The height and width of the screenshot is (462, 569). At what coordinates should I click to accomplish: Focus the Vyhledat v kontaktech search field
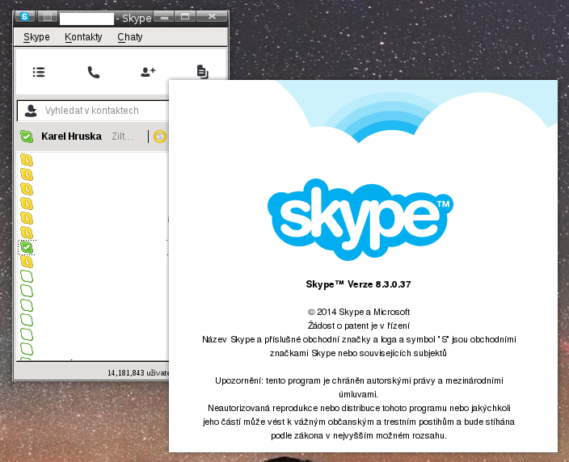pyautogui.click(x=93, y=111)
